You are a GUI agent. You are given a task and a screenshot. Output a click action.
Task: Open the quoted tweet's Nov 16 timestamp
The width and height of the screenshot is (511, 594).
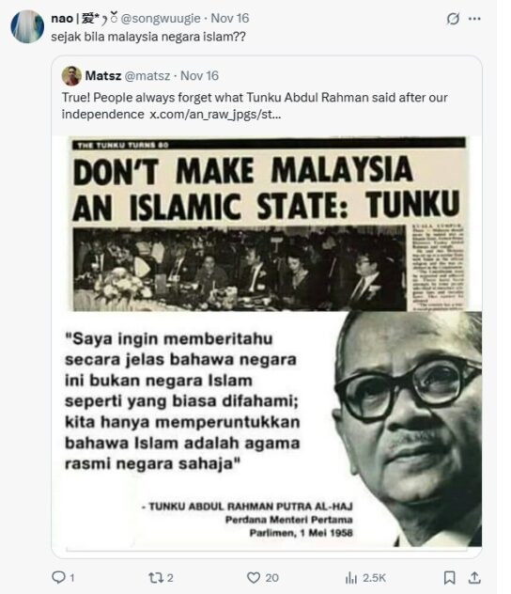coord(199,76)
